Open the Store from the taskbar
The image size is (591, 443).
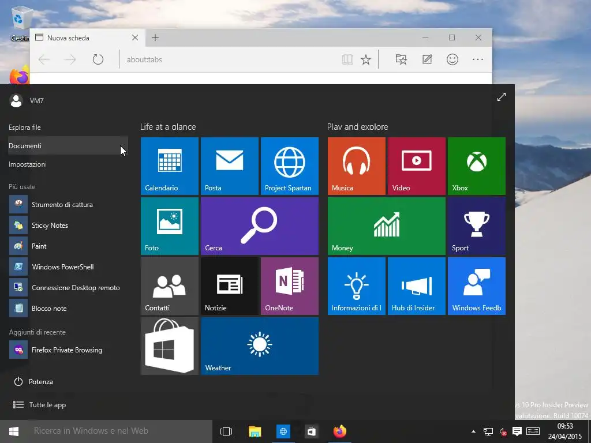[311, 431]
